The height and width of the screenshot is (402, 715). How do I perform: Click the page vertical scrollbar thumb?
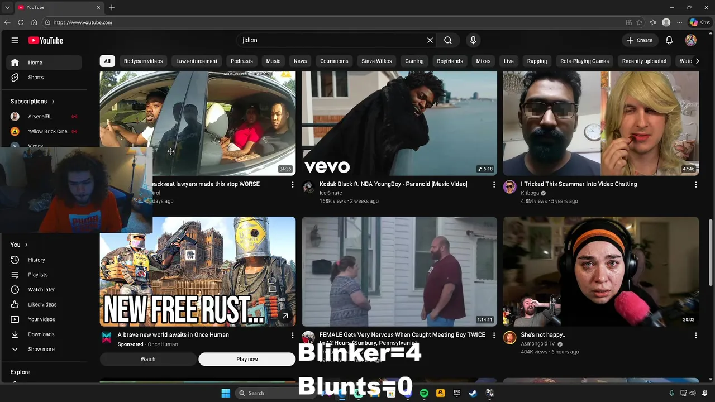click(x=712, y=252)
